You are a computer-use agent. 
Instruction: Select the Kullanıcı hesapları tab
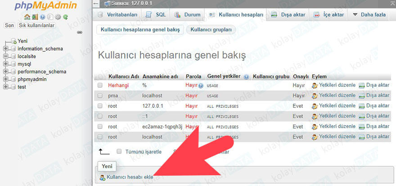point(236,15)
